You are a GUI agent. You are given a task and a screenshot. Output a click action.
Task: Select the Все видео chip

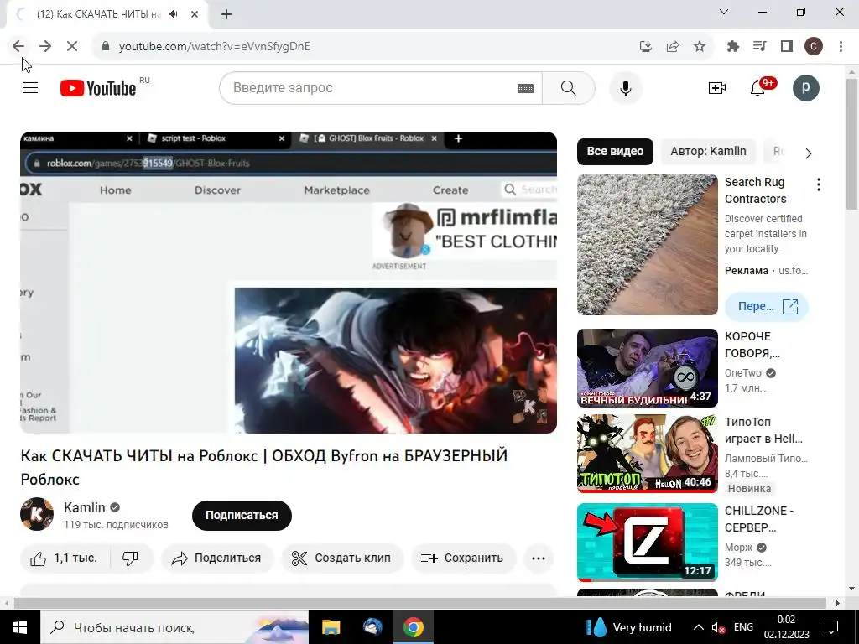pyautogui.click(x=615, y=151)
